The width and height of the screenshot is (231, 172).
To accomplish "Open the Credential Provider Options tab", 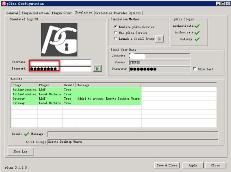I will pyautogui.click(x=118, y=13).
